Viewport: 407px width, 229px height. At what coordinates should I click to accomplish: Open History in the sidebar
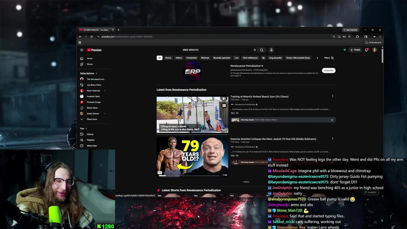pos(90,134)
